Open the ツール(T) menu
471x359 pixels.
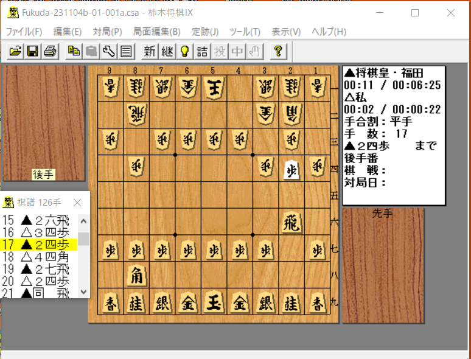point(245,32)
